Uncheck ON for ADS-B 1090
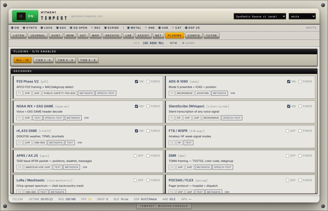Viewport: 328px width, 211px height. [x=289, y=82]
